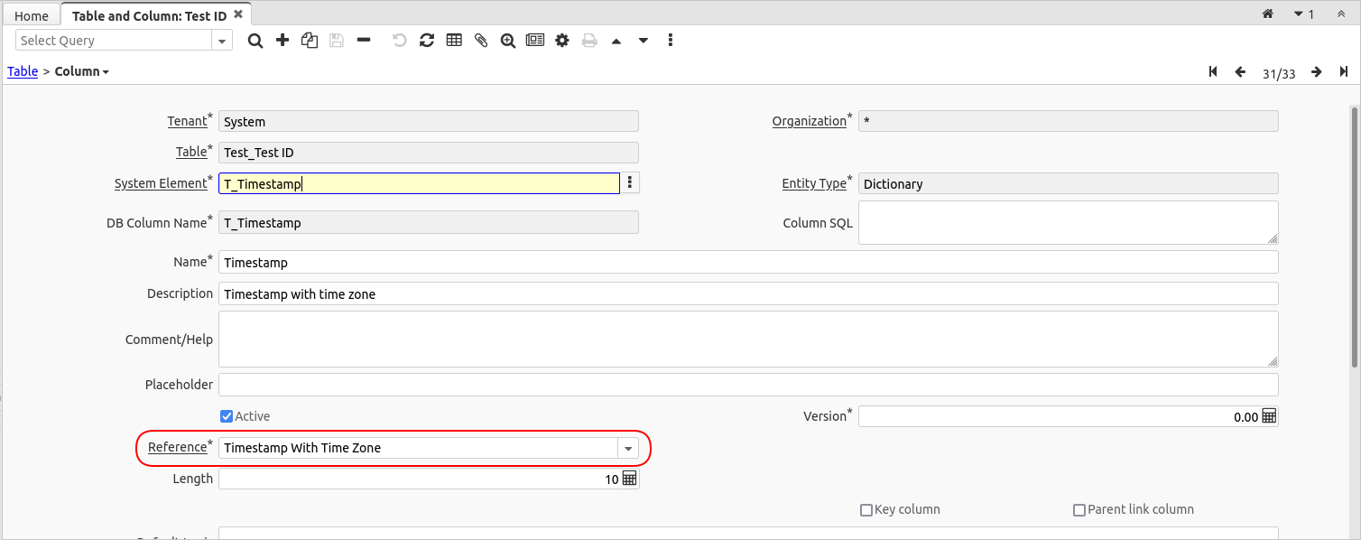Close the Table and Column tab
Image resolution: width=1361 pixels, height=540 pixels.
[x=237, y=14]
